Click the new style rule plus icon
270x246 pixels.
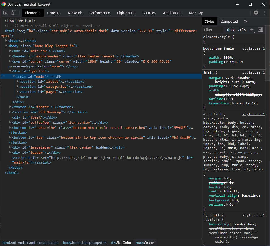pyautogui.click(x=252, y=30)
